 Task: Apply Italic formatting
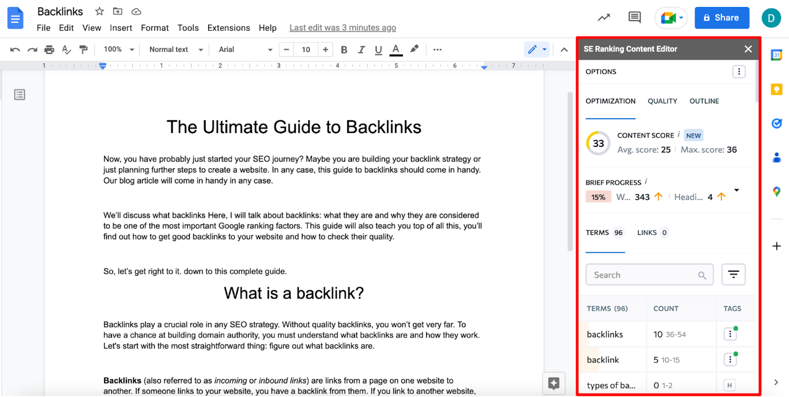pyautogui.click(x=361, y=50)
